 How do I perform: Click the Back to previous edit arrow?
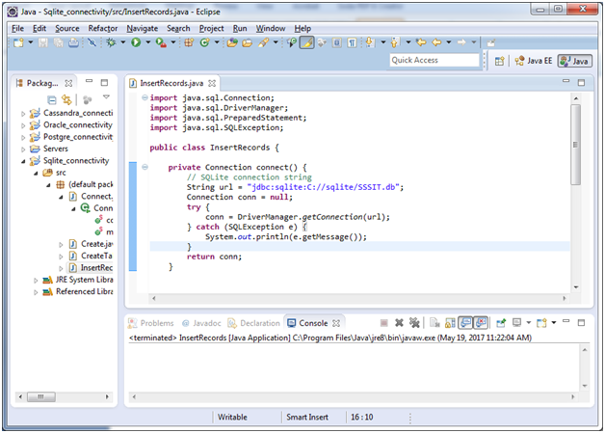(421, 42)
